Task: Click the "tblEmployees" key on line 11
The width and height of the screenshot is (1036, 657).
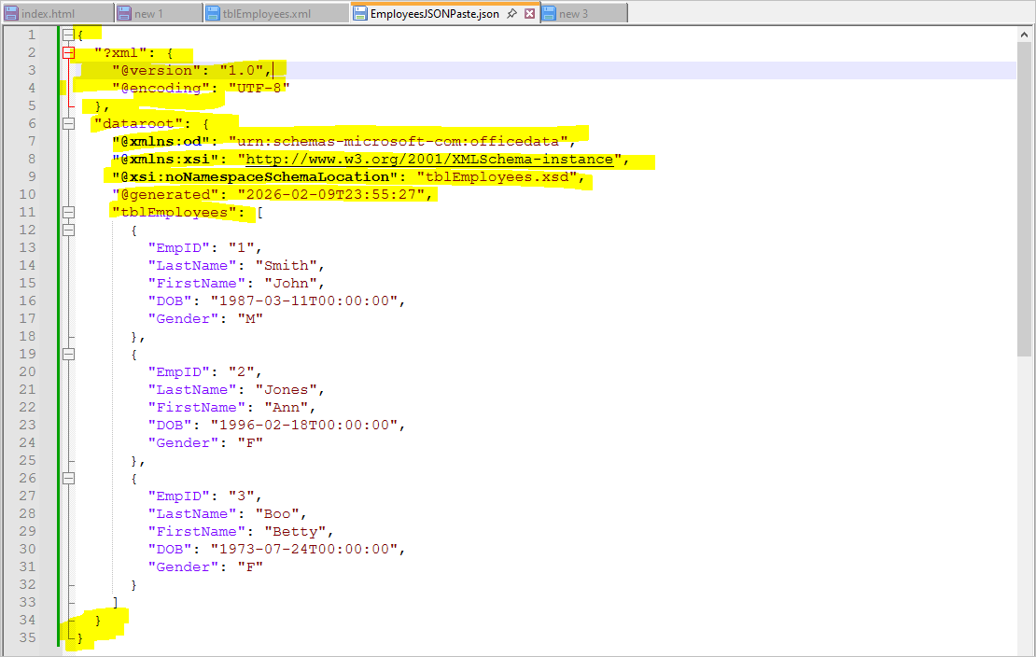Action: (x=174, y=212)
